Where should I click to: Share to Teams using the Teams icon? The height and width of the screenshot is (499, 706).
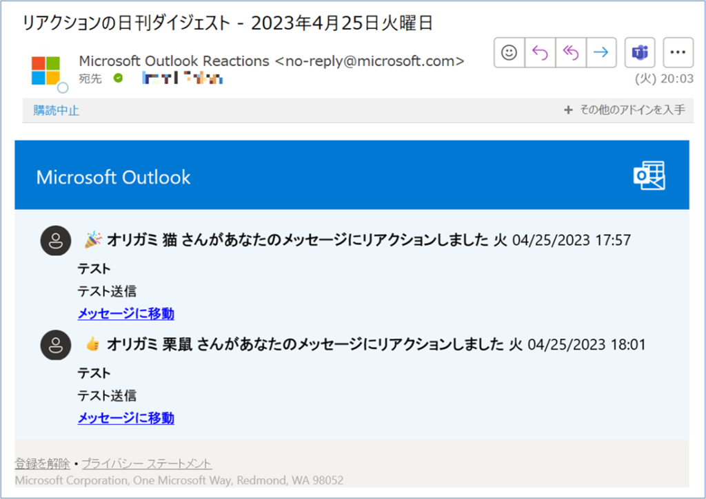[x=640, y=53]
